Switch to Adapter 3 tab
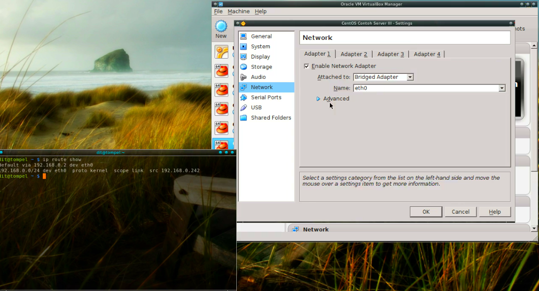 point(390,54)
